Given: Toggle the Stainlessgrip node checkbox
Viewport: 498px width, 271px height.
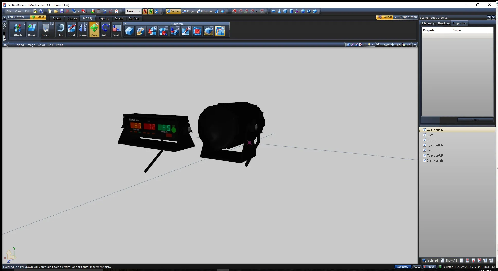Looking at the screenshot, I should (425, 160).
